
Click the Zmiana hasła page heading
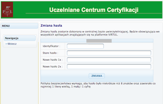51,26
